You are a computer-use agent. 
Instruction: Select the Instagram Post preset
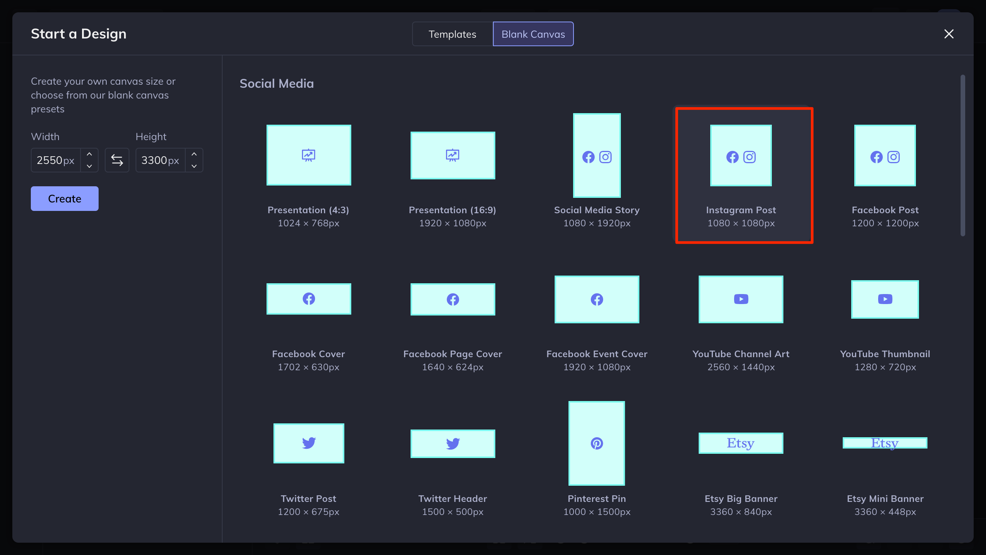[741, 175]
